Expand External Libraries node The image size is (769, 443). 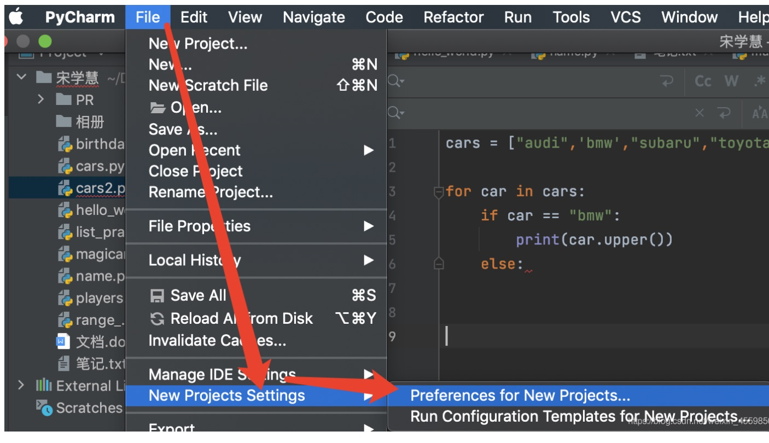pos(21,385)
